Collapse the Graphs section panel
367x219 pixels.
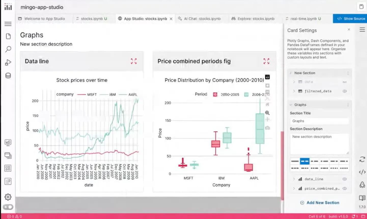tap(291, 105)
